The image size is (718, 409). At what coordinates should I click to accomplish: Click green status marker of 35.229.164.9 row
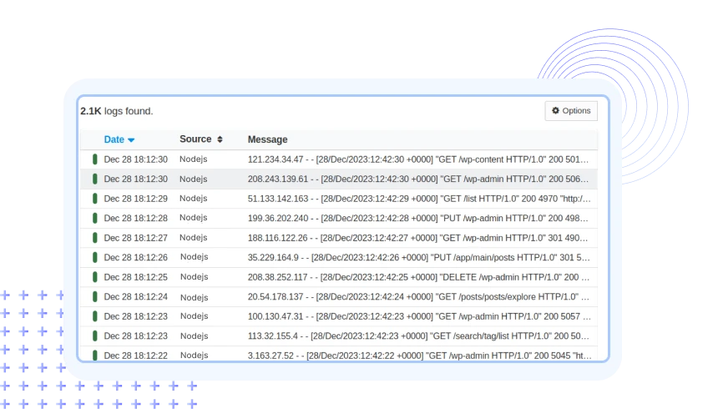(95, 257)
